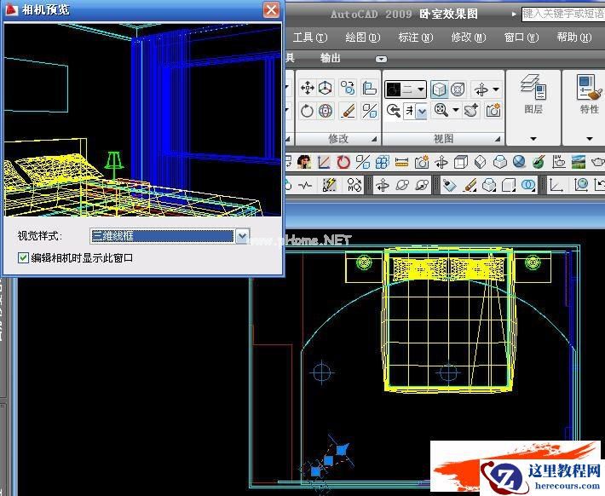Uncheck 'Show this window when editing camera'
The height and width of the screenshot is (496, 605).
point(24,257)
